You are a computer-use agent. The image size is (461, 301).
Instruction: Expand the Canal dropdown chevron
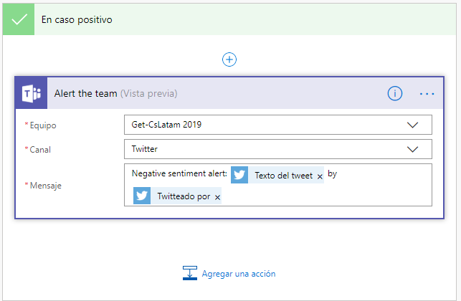(x=412, y=149)
